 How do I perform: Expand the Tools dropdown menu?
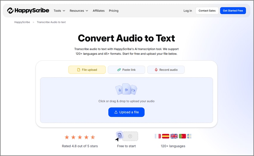pos(59,11)
